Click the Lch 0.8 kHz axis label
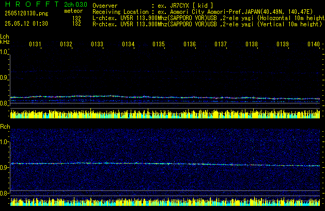The width and height of the screenshot is (325, 211). point(4,103)
